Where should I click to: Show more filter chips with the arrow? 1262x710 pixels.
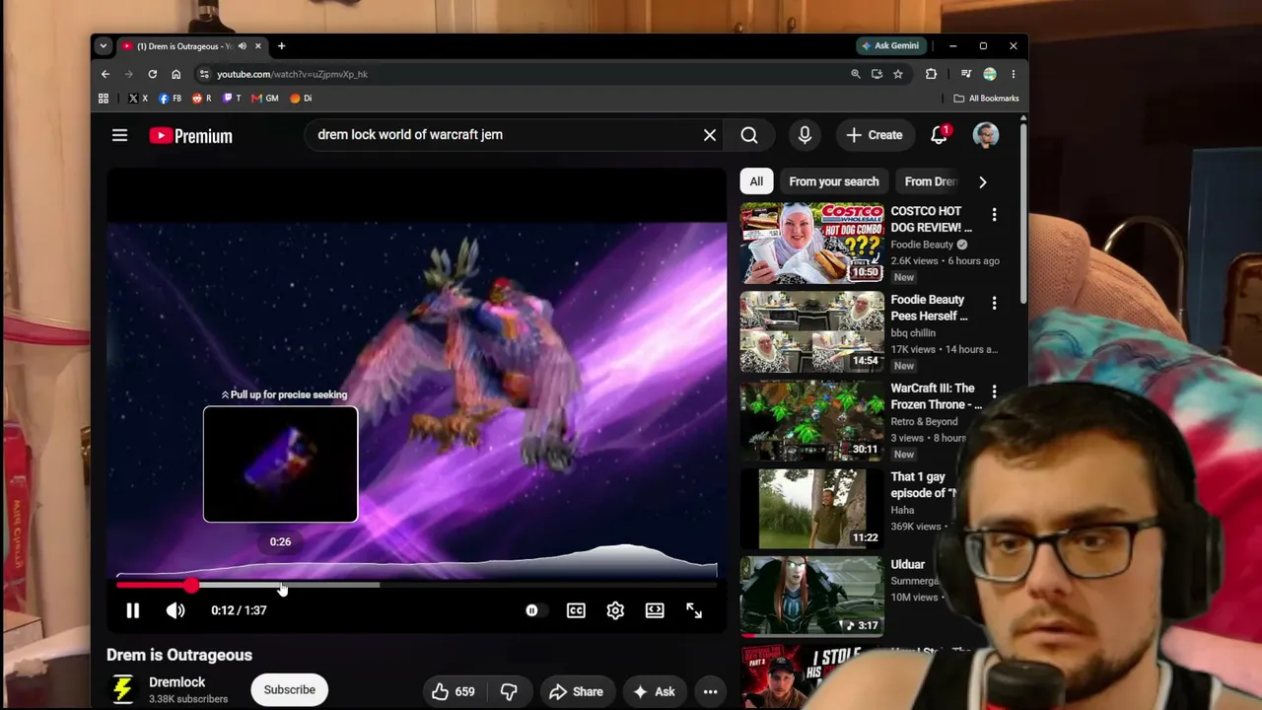(x=982, y=181)
